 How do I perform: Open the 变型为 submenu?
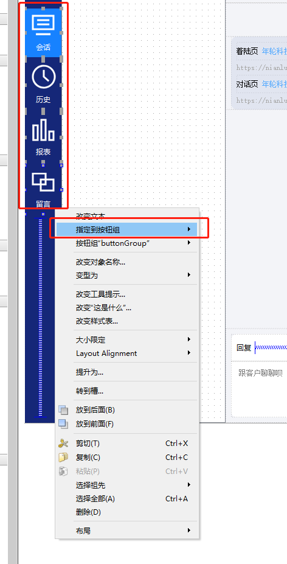coord(126,275)
